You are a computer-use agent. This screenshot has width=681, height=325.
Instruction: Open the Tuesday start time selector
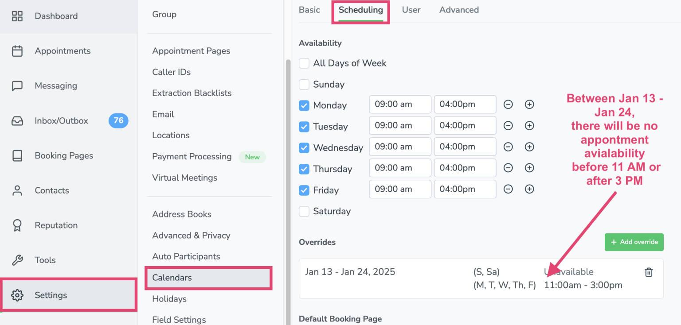(x=400, y=125)
